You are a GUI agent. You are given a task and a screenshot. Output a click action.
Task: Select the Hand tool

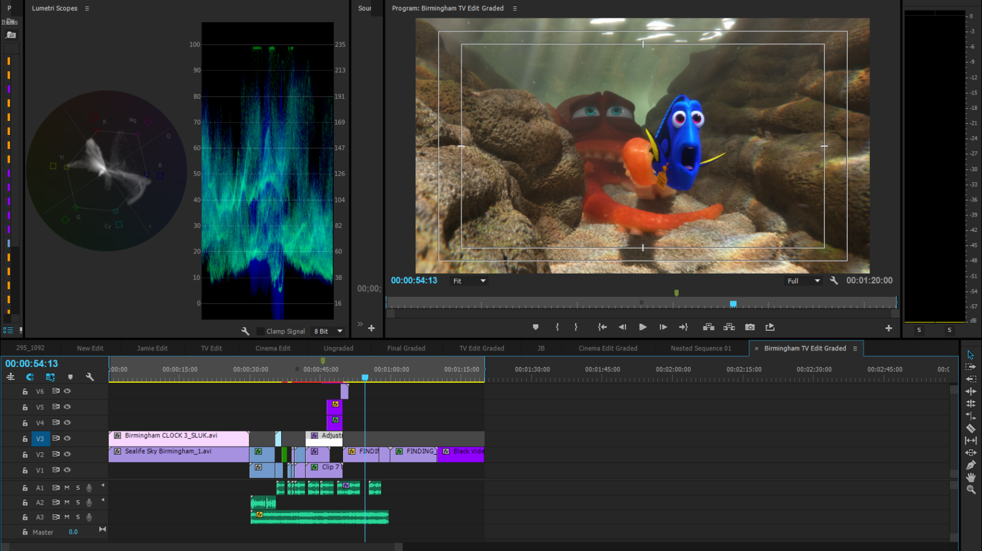click(x=970, y=477)
